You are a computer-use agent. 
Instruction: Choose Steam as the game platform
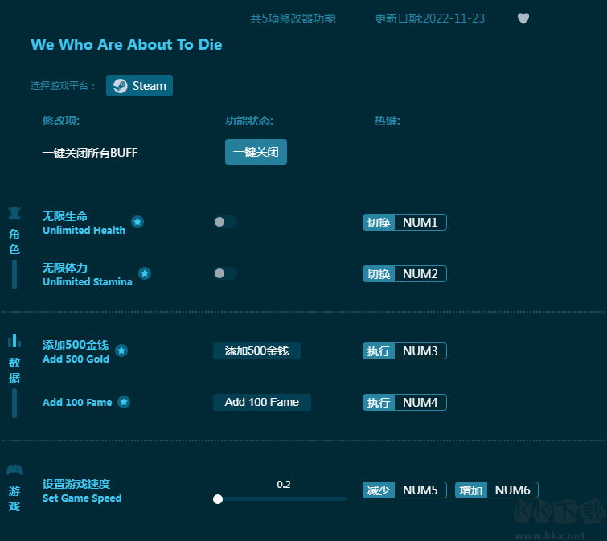click(x=139, y=86)
